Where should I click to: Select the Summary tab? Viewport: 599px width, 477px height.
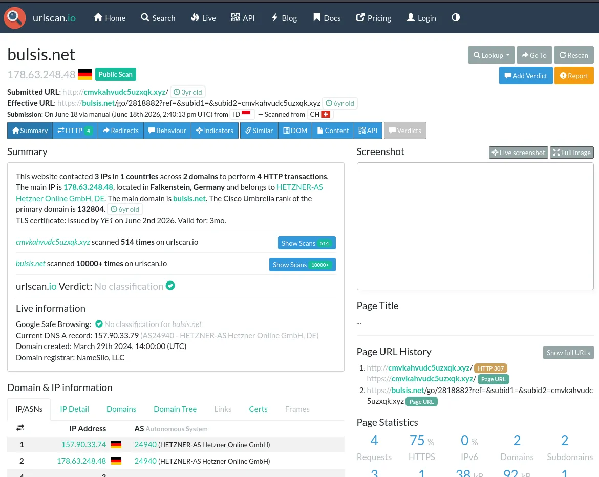click(x=30, y=131)
